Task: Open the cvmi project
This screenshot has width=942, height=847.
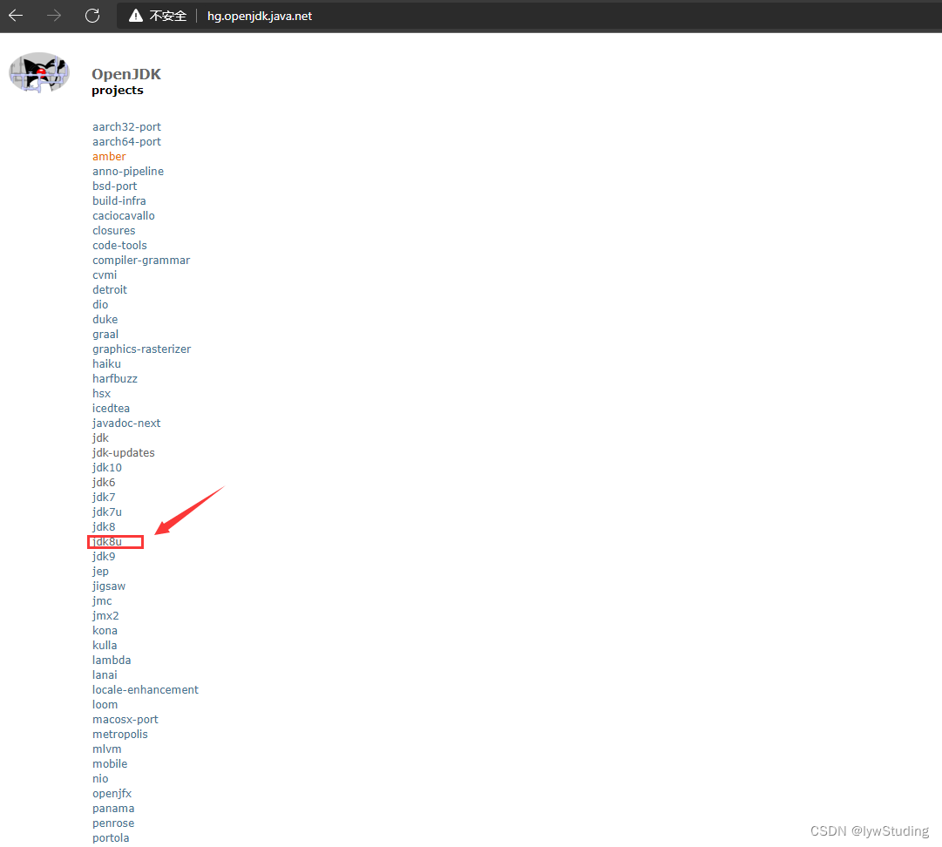Action: [105, 275]
